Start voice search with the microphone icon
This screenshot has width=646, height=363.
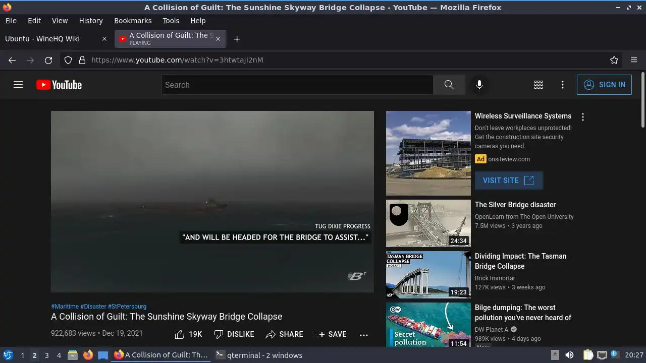479,85
